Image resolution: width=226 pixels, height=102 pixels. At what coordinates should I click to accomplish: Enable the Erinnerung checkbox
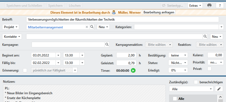pos(25,70)
